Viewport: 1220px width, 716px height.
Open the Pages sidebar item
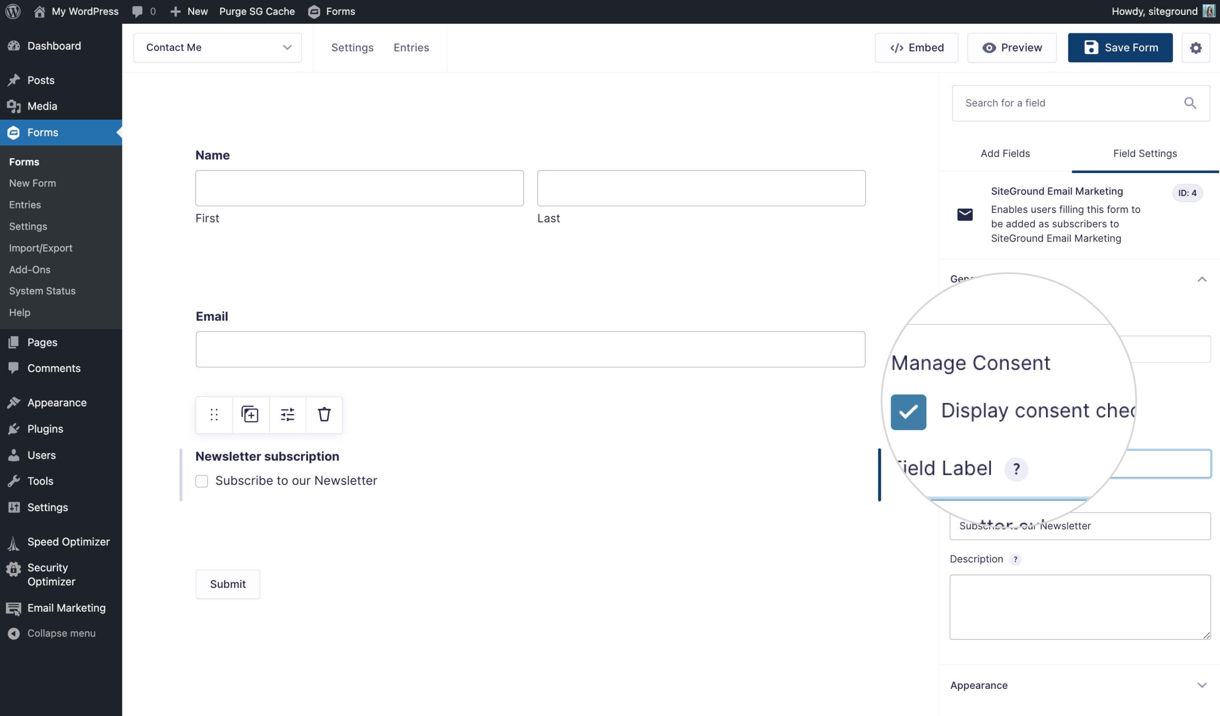point(61,342)
